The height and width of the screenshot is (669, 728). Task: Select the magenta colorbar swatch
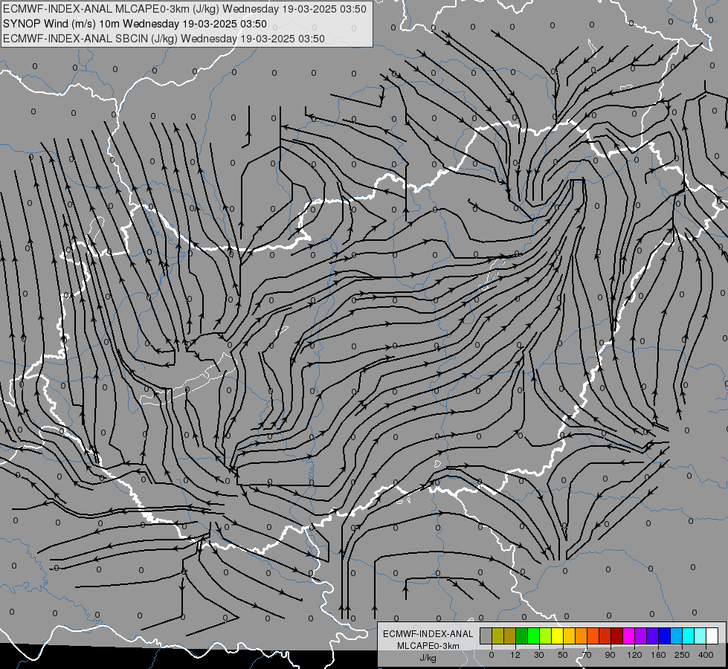[629, 636]
